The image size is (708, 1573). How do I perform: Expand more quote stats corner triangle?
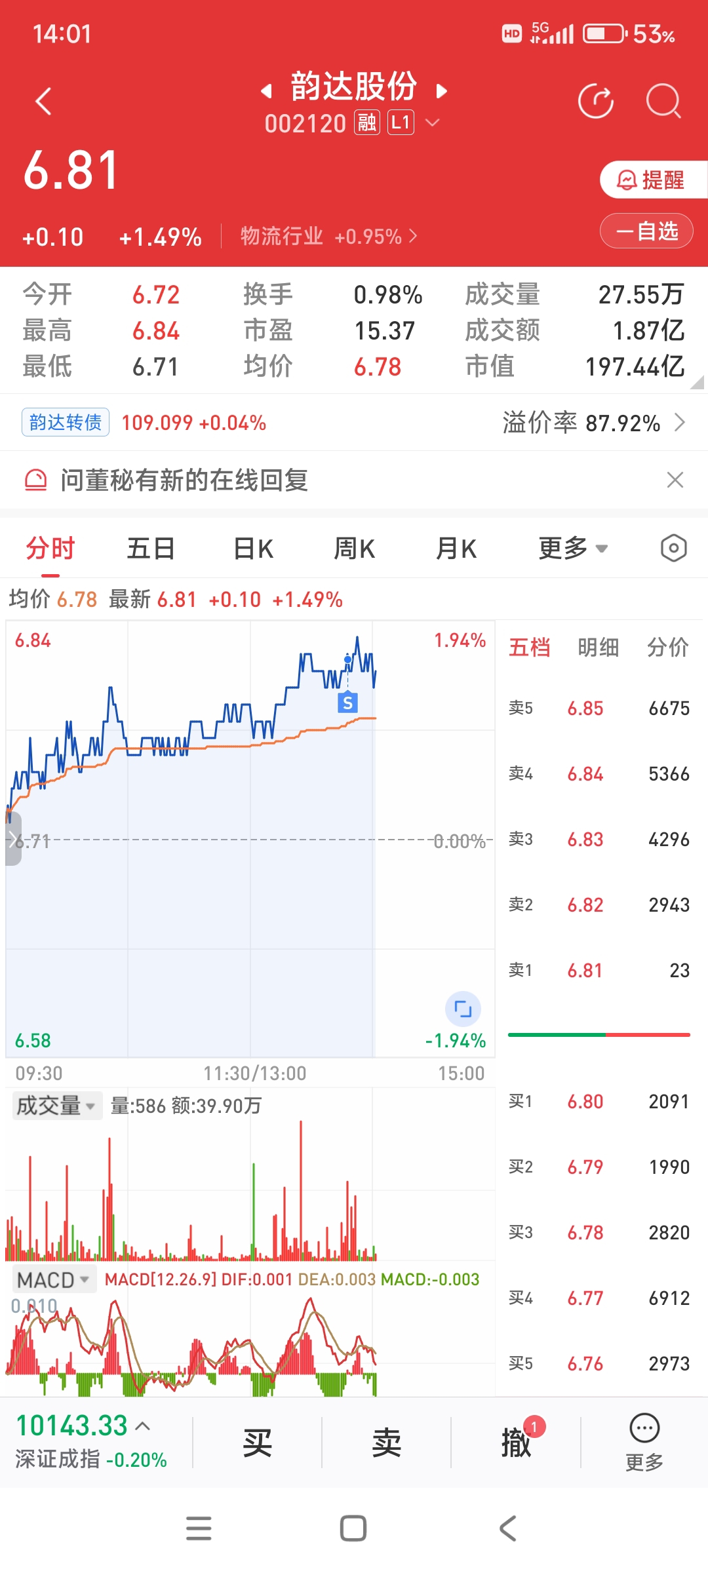[x=697, y=383]
